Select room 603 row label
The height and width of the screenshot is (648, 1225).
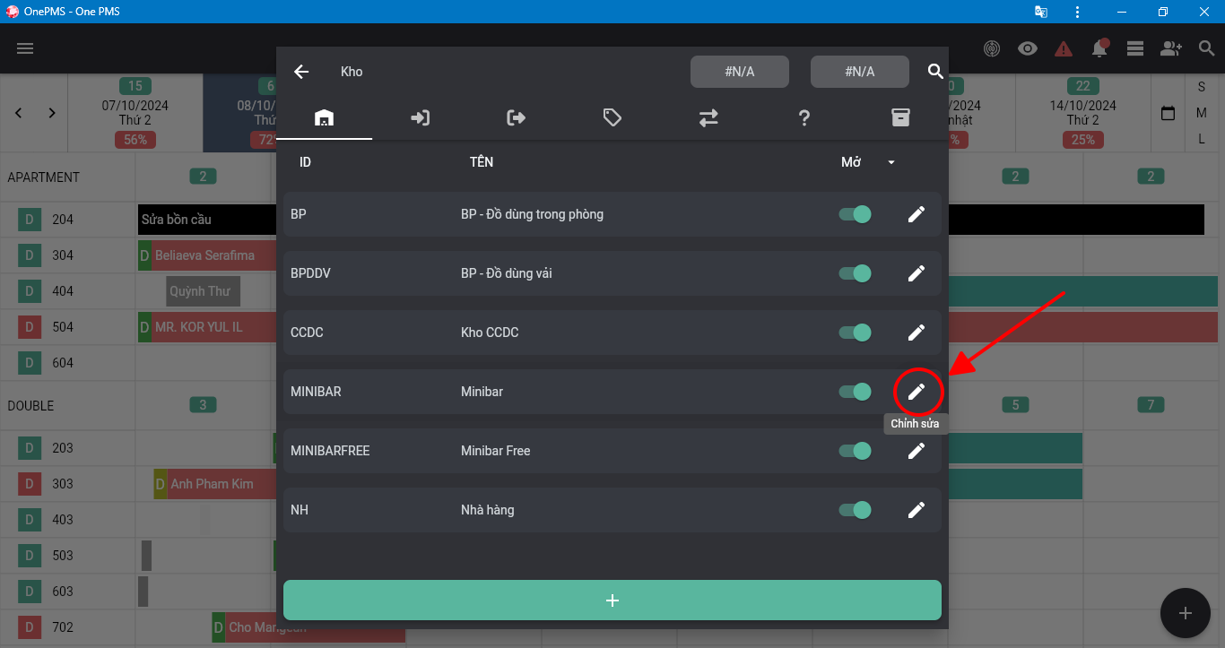[x=63, y=592]
